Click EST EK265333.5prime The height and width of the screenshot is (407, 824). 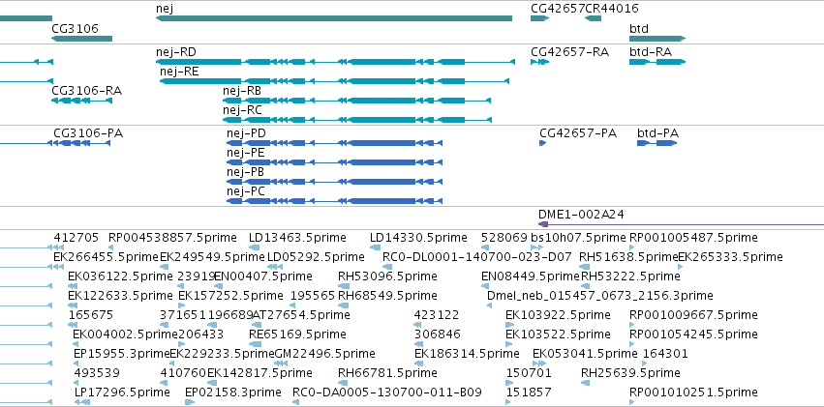click(x=730, y=257)
